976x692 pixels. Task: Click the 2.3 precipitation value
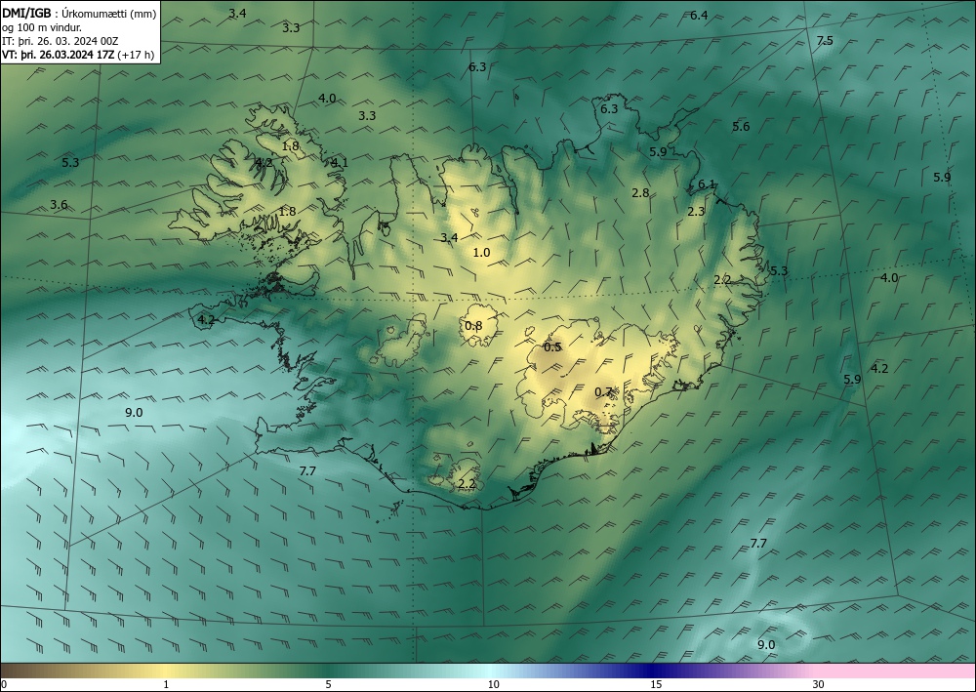click(696, 212)
